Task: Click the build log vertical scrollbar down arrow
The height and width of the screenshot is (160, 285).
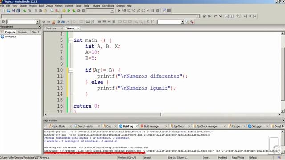Action: [x=282, y=152]
